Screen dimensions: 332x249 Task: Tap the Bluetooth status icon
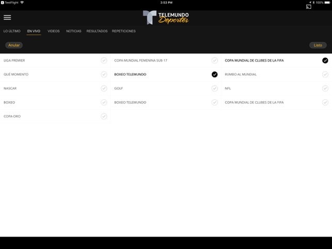[x=313, y=3]
